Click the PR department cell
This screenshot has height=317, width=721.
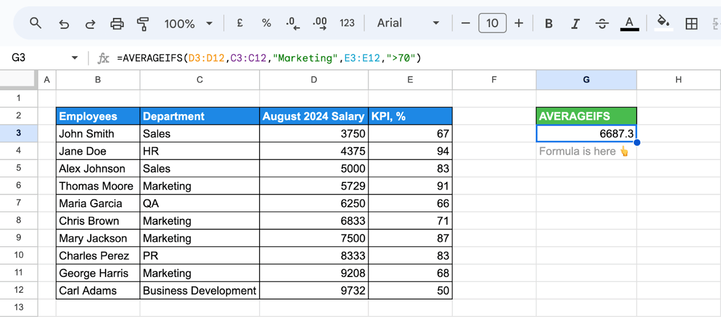point(200,255)
